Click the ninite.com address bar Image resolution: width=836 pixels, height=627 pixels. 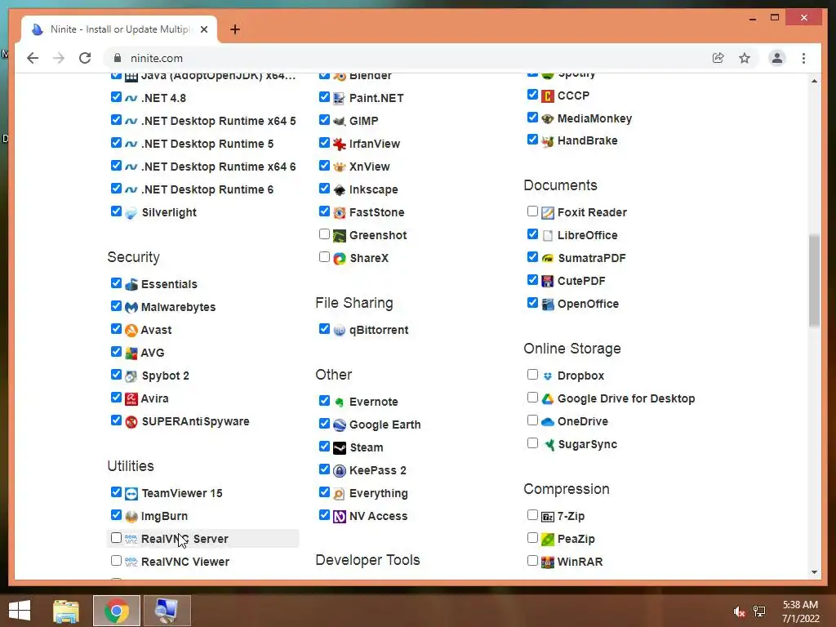point(405,58)
